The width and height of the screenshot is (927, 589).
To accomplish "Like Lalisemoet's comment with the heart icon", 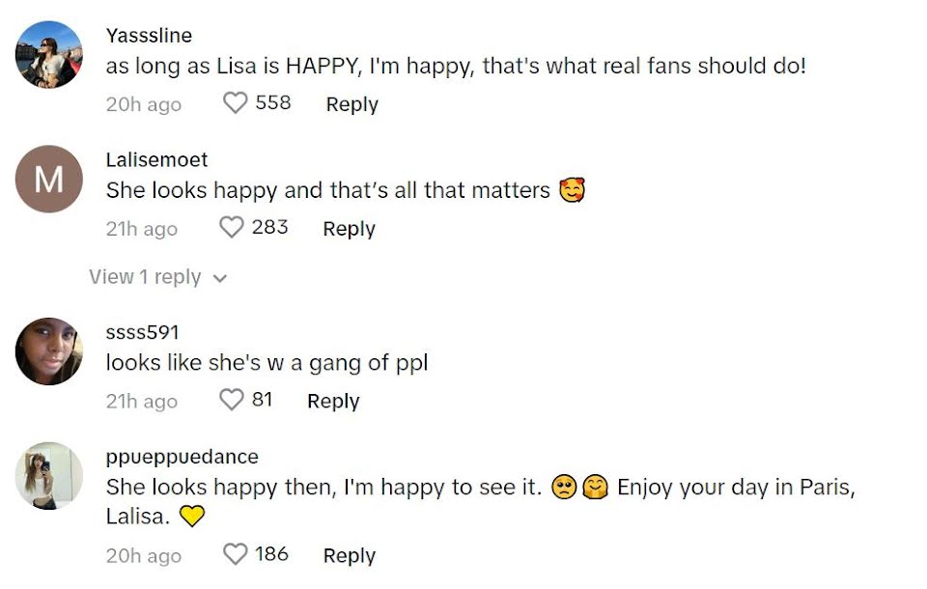I will coord(232,228).
